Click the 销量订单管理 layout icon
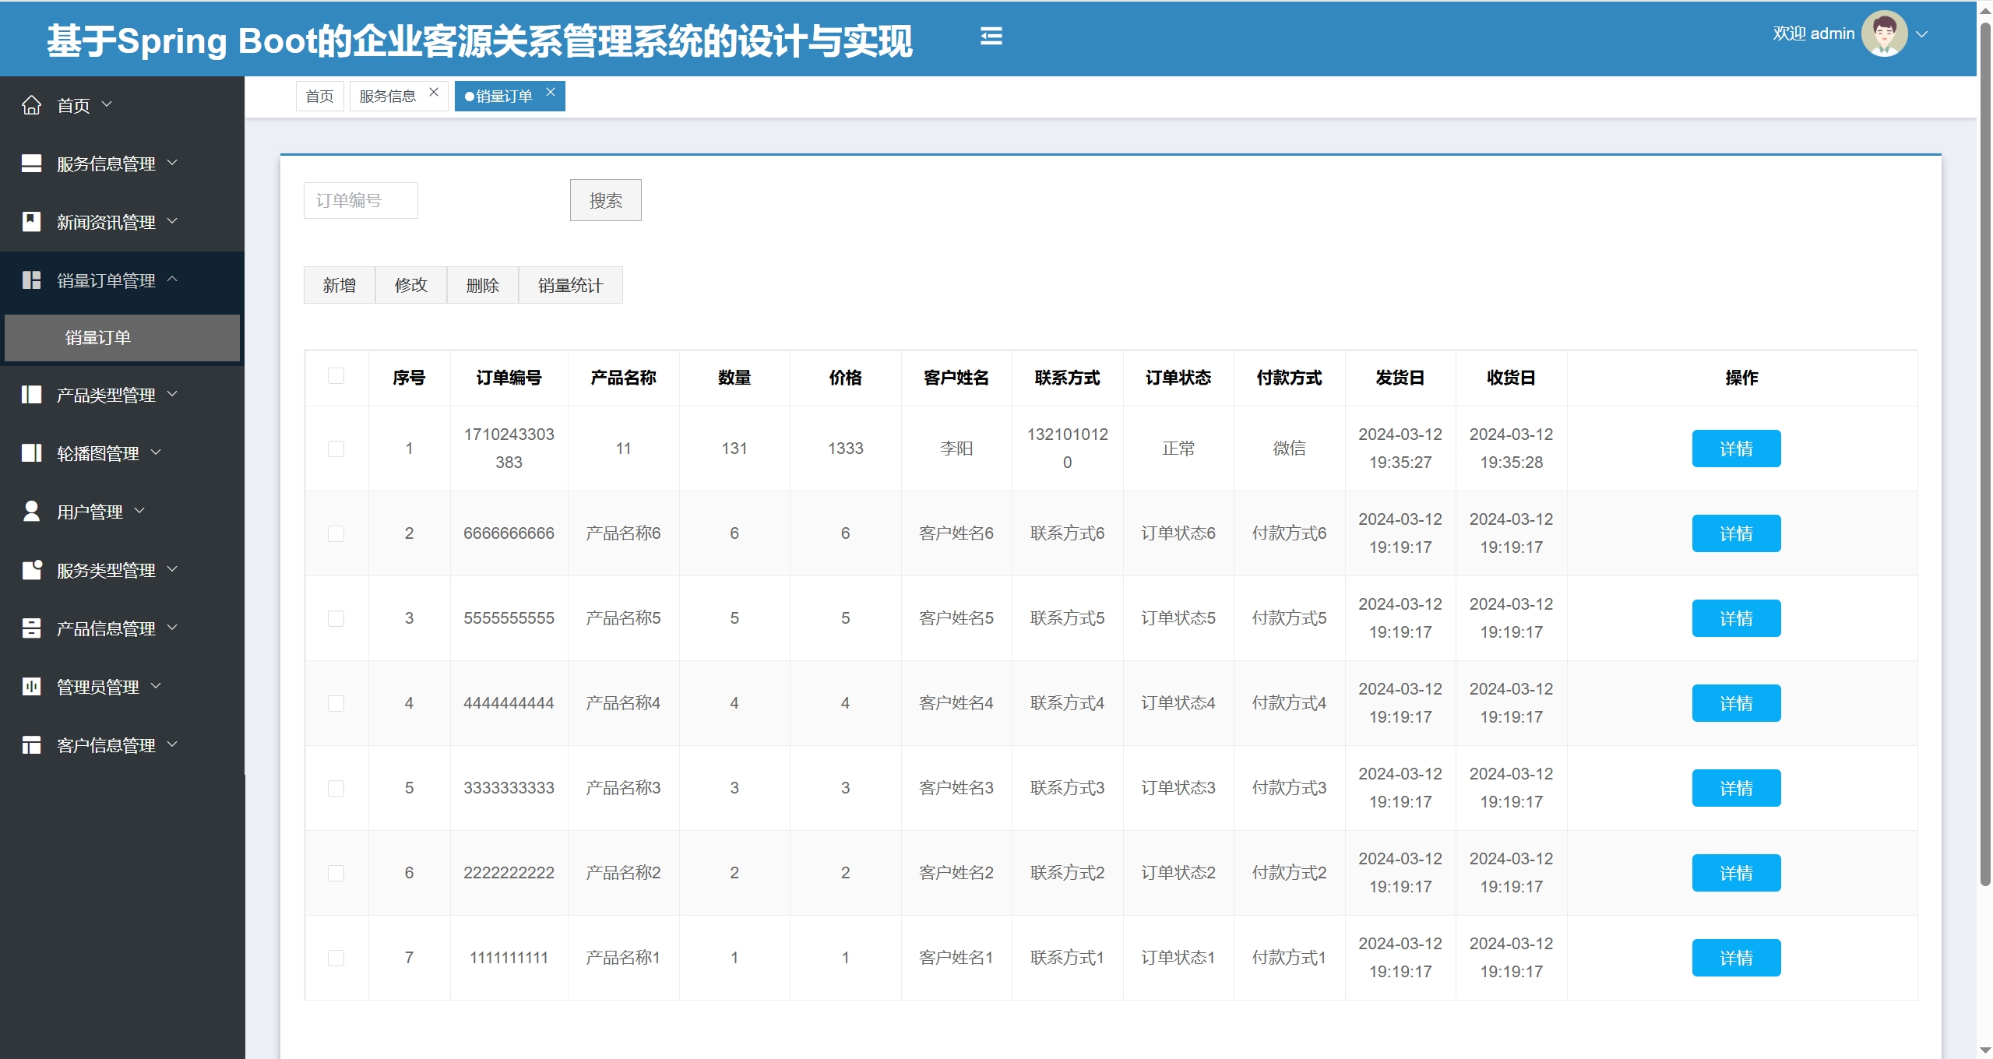Screen dimensions: 1993x1059 coord(31,280)
